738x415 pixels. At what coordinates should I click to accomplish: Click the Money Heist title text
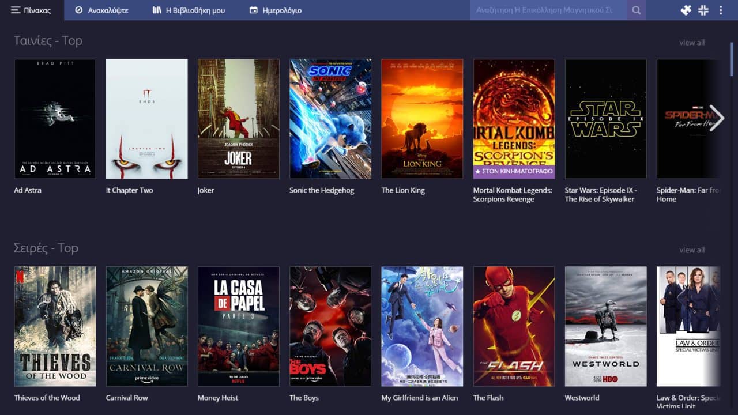click(x=218, y=398)
